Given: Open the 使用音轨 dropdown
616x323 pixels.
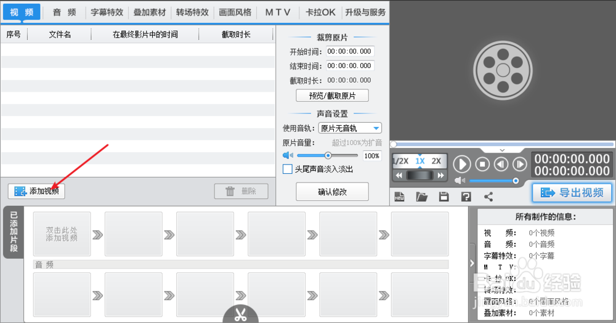Looking at the screenshot, I should [x=350, y=128].
